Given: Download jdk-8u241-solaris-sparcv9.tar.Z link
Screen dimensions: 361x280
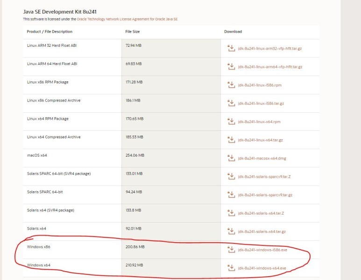Looking at the screenshot, I should tap(264, 177).
